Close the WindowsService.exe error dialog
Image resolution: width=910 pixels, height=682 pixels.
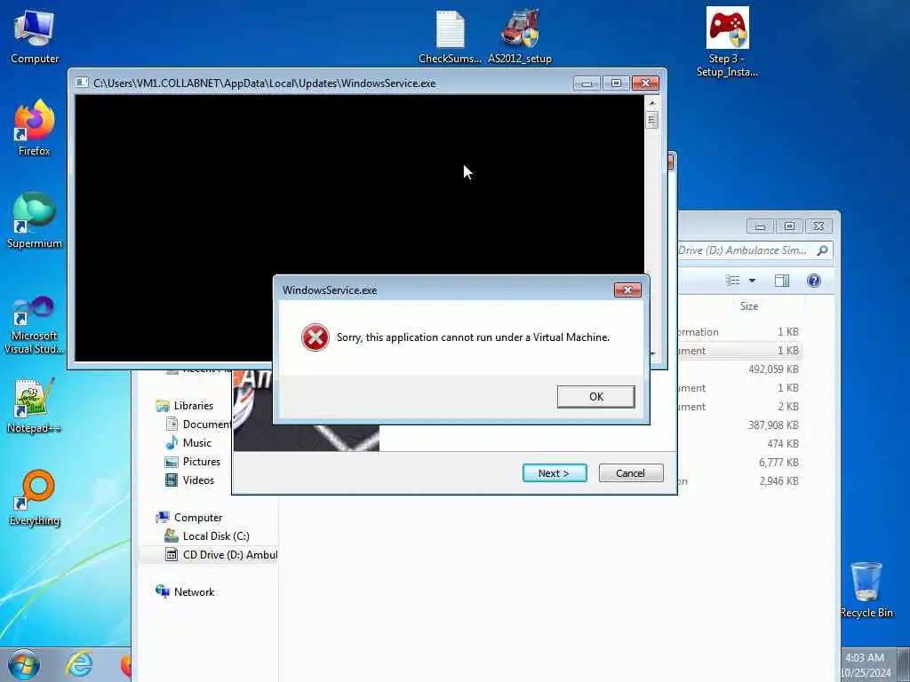tap(627, 290)
